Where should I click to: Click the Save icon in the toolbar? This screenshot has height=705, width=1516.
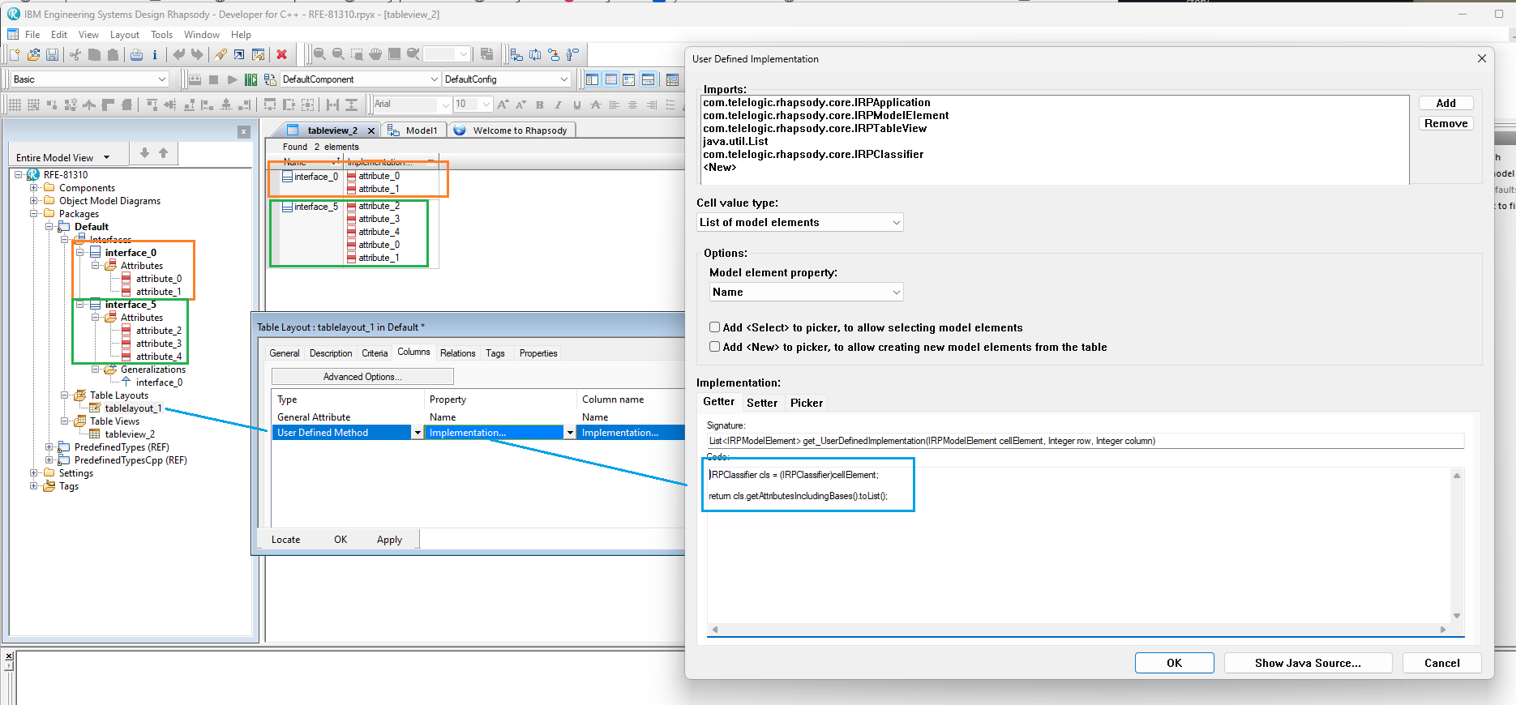52,54
